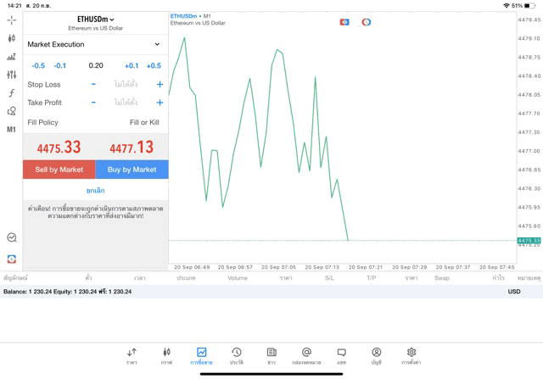
Task: Open the settings gear tab
Action: coord(411,356)
